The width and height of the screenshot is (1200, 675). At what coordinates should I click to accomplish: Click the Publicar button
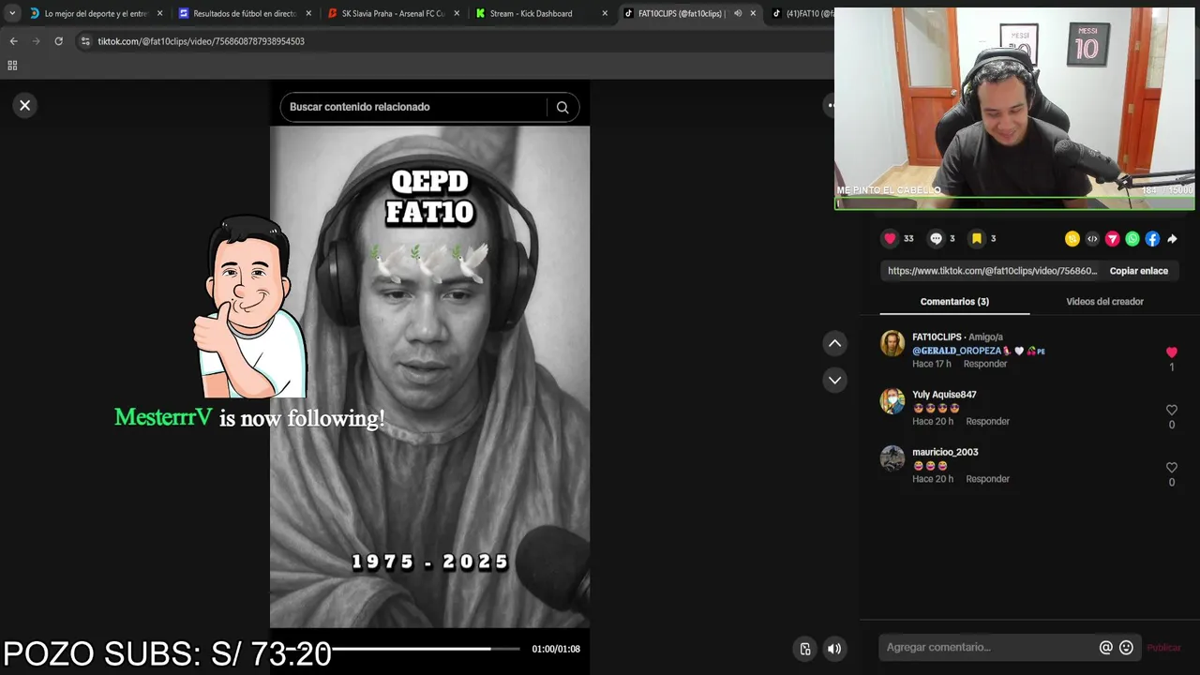(x=1163, y=648)
